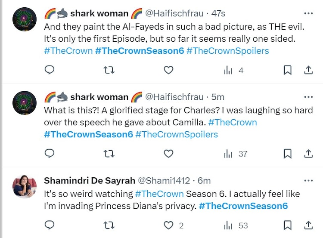The image size is (323, 238).
Task: Open more options on the 5m tweet
Action: pyautogui.click(x=308, y=97)
